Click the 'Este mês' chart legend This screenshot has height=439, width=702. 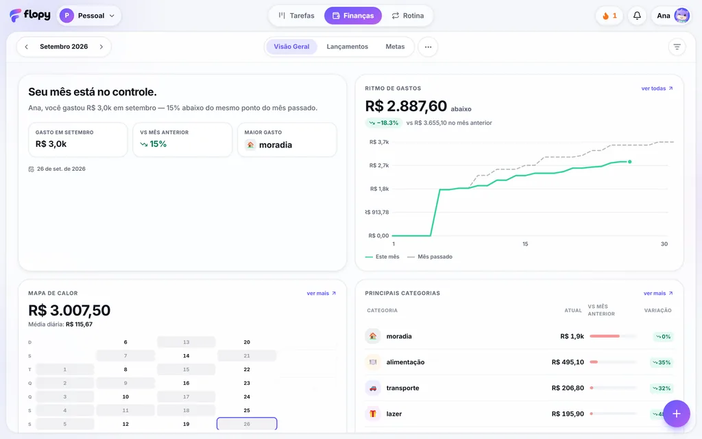tap(383, 257)
